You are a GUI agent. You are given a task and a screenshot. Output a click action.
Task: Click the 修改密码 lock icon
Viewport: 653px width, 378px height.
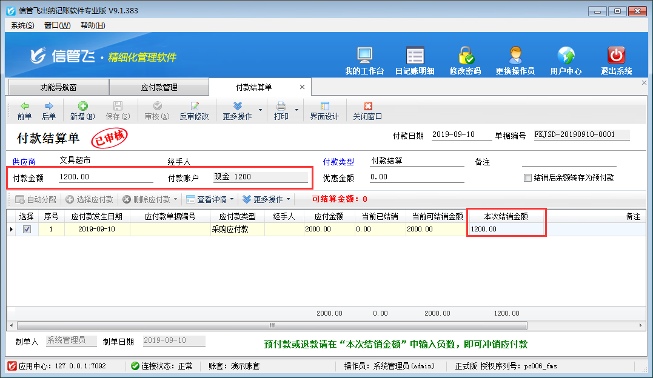[465, 61]
